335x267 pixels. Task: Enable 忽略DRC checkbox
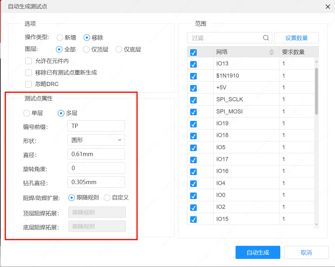tap(28, 84)
